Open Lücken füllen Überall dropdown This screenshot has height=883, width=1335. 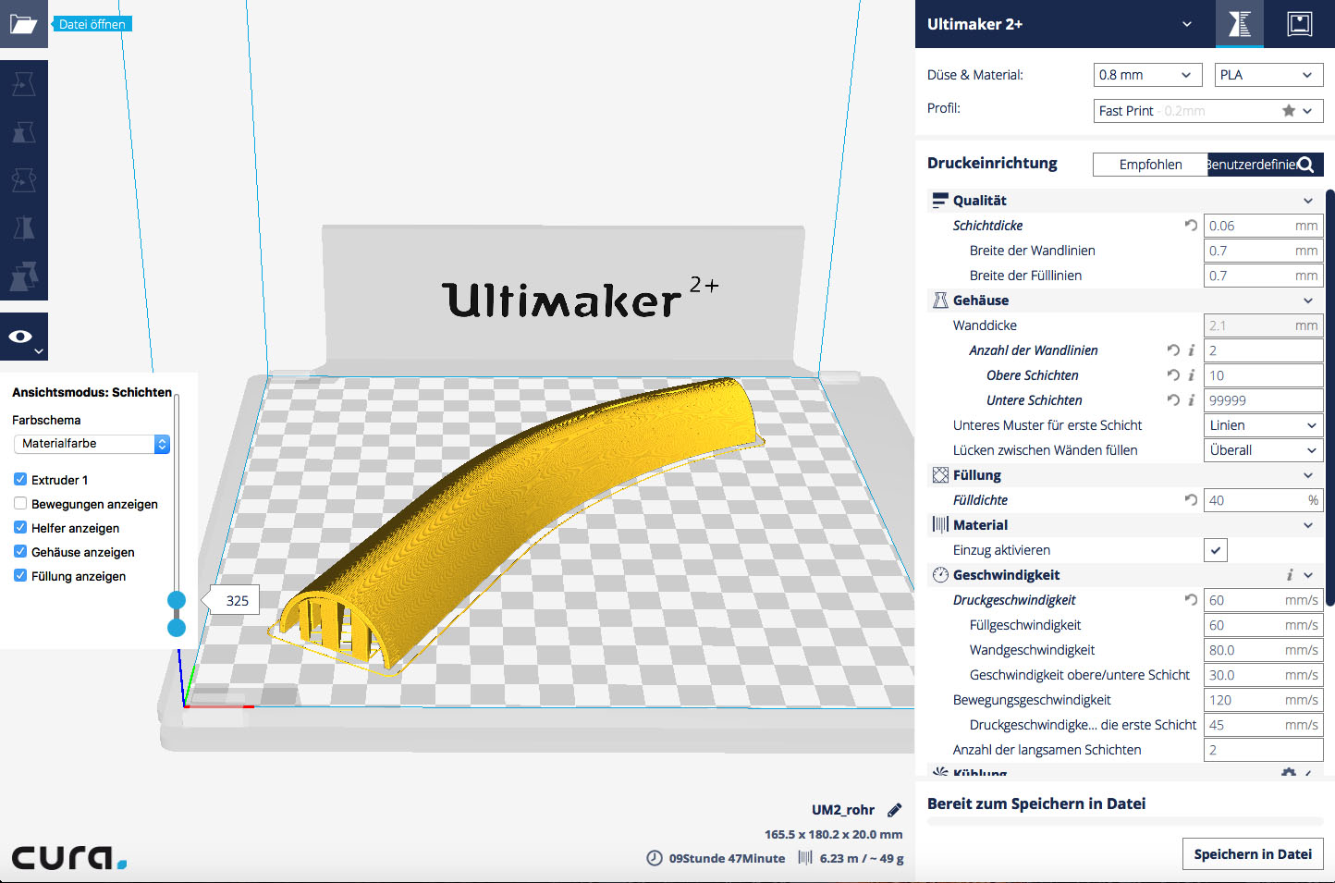point(1264,450)
